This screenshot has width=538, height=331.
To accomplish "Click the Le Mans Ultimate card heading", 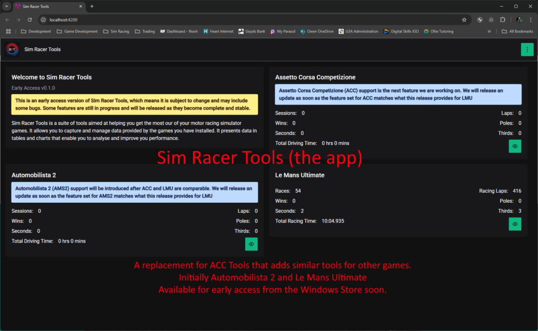I will point(299,175).
